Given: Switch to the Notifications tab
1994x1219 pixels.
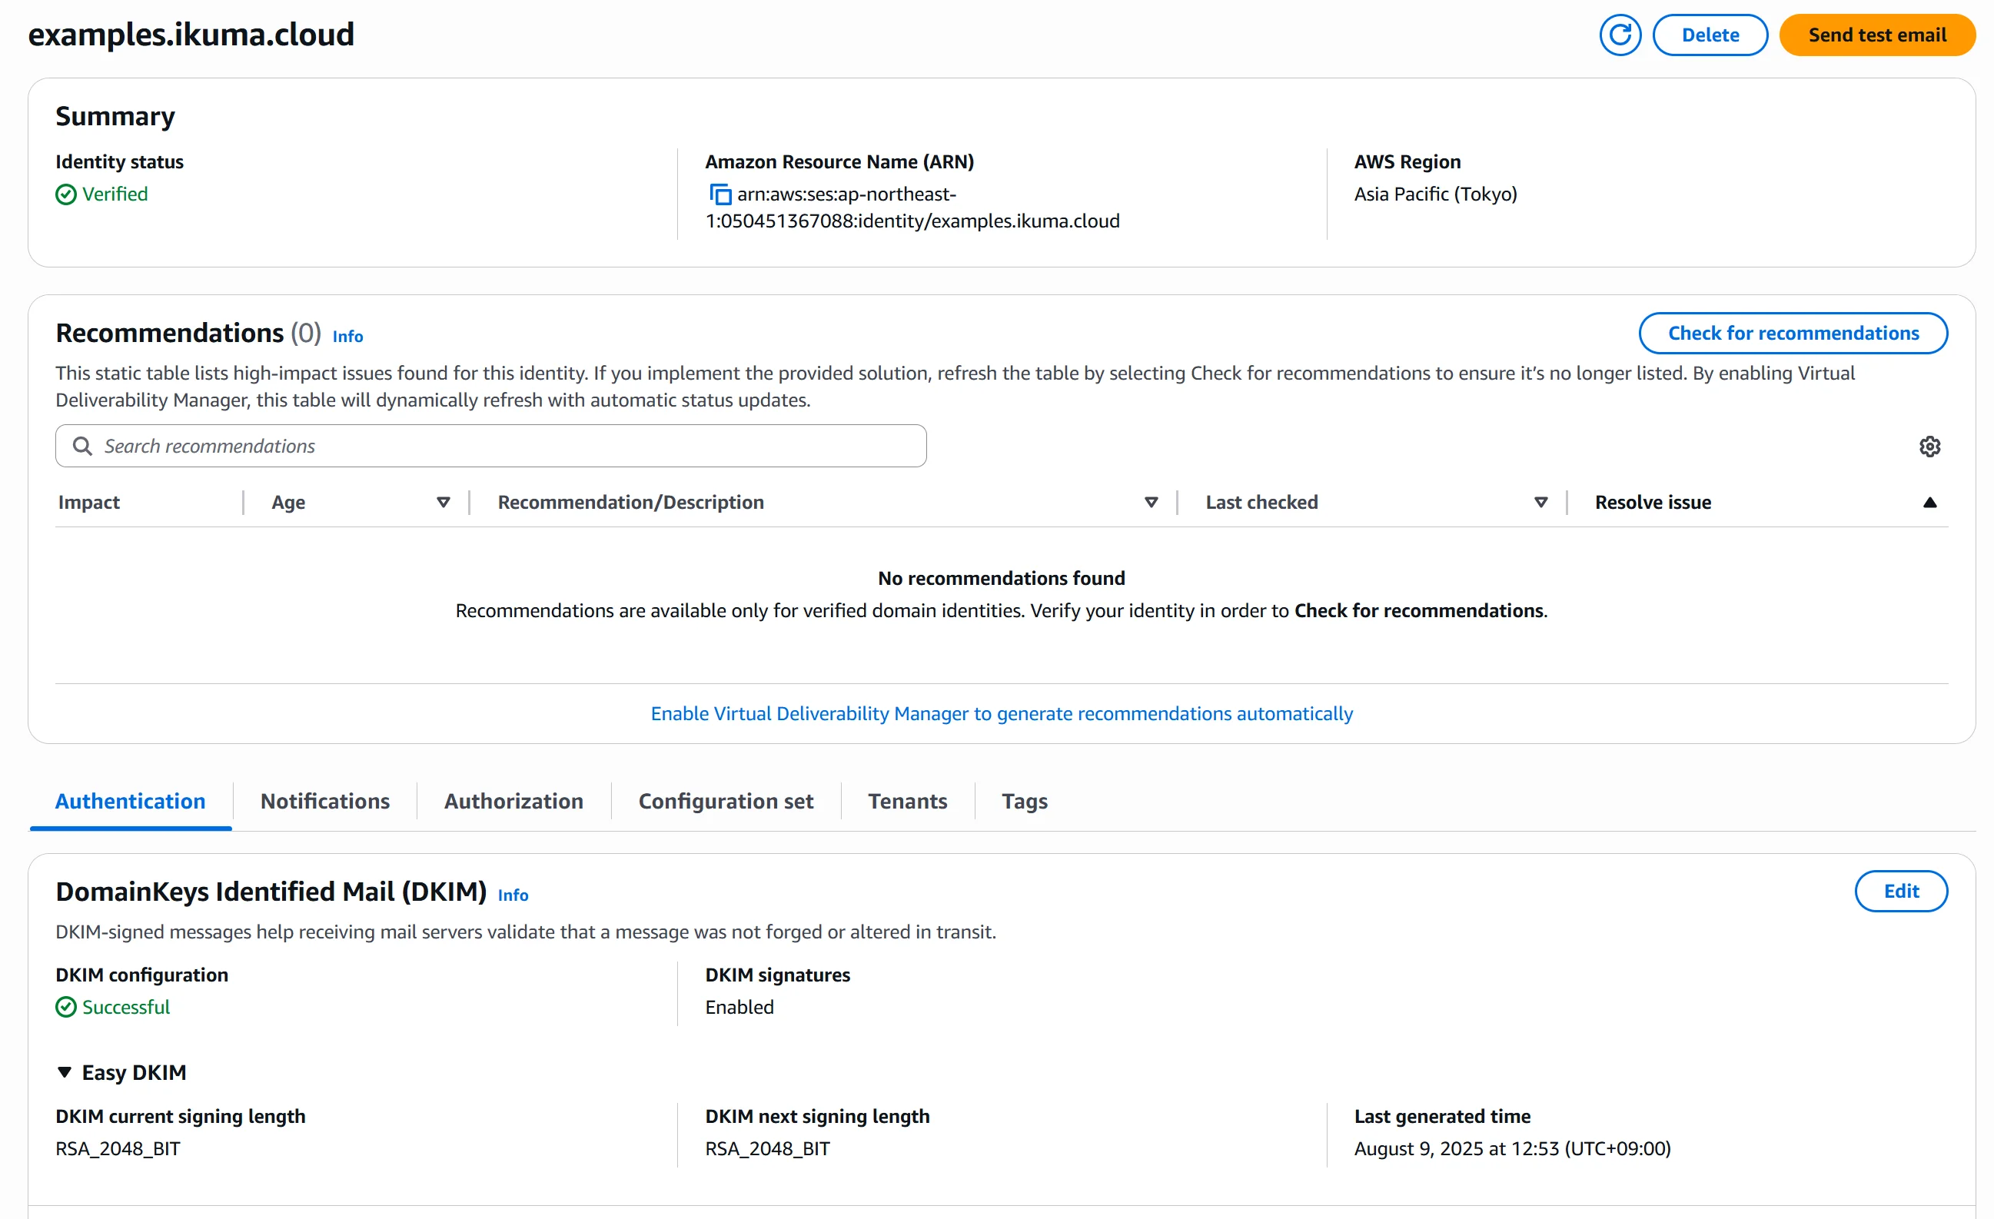Looking at the screenshot, I should pos(325,801).
